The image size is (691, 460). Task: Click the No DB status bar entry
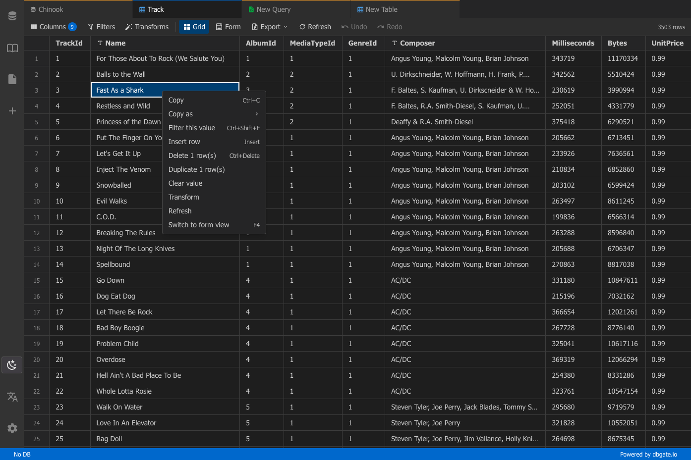(22, 455)
